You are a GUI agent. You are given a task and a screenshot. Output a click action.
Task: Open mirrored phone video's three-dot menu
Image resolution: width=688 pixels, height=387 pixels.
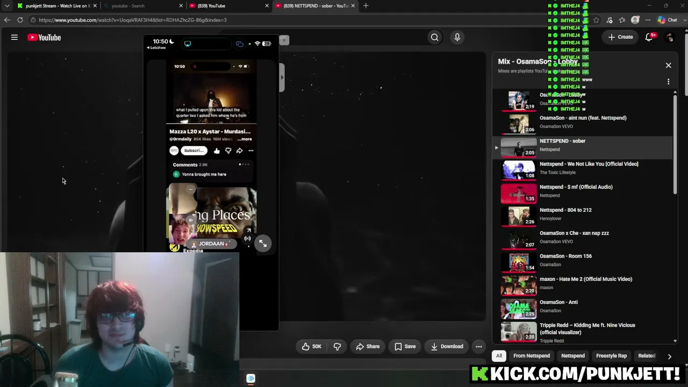[x=251, y=151]
